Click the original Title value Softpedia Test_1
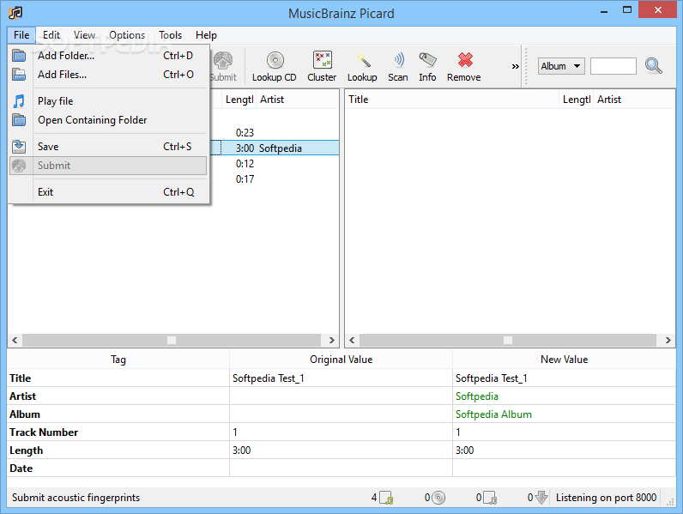Image resolution: width=683 pixels, height=514 pixels. 269,378
